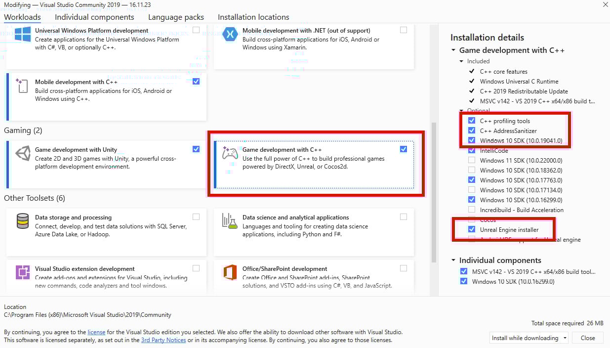
Task: Uncheck optional Windows 10 SDK (10.0.16299.0)
Action: (472, 200)
